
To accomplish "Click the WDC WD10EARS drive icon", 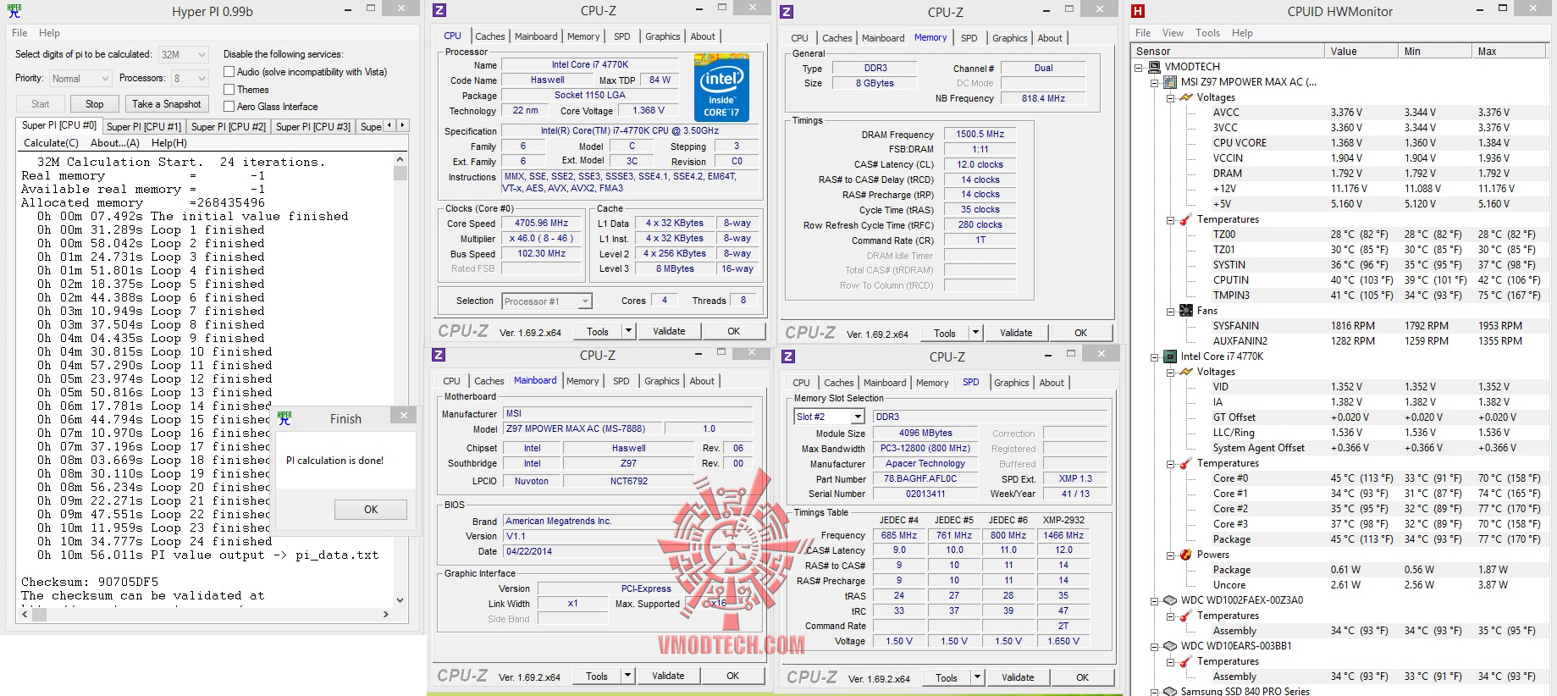I will click(1170, 646).
